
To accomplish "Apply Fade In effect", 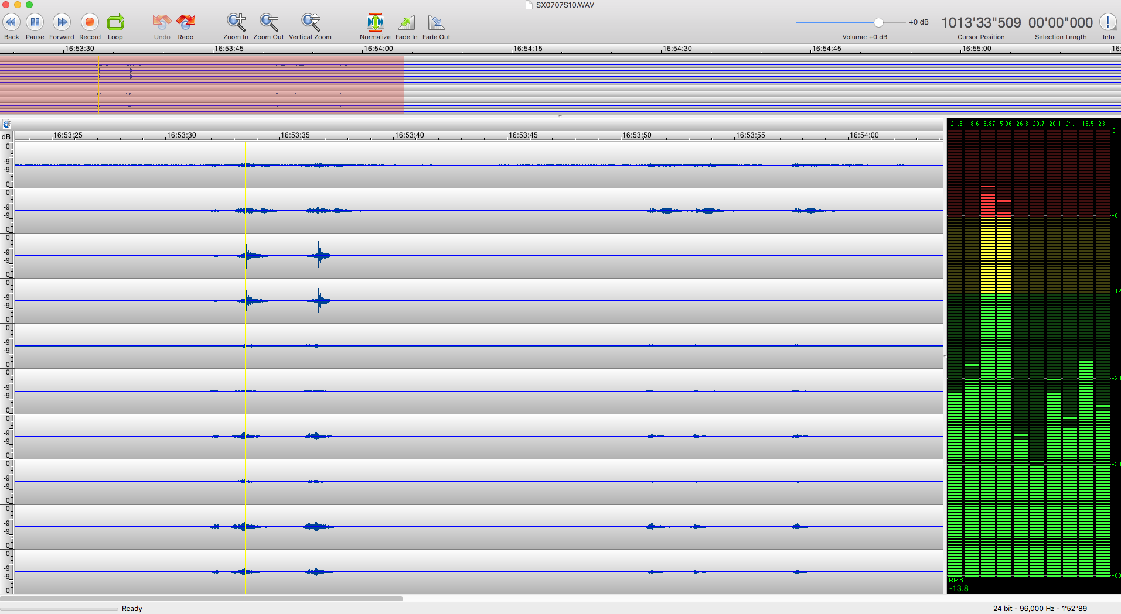I will point(406,23).
